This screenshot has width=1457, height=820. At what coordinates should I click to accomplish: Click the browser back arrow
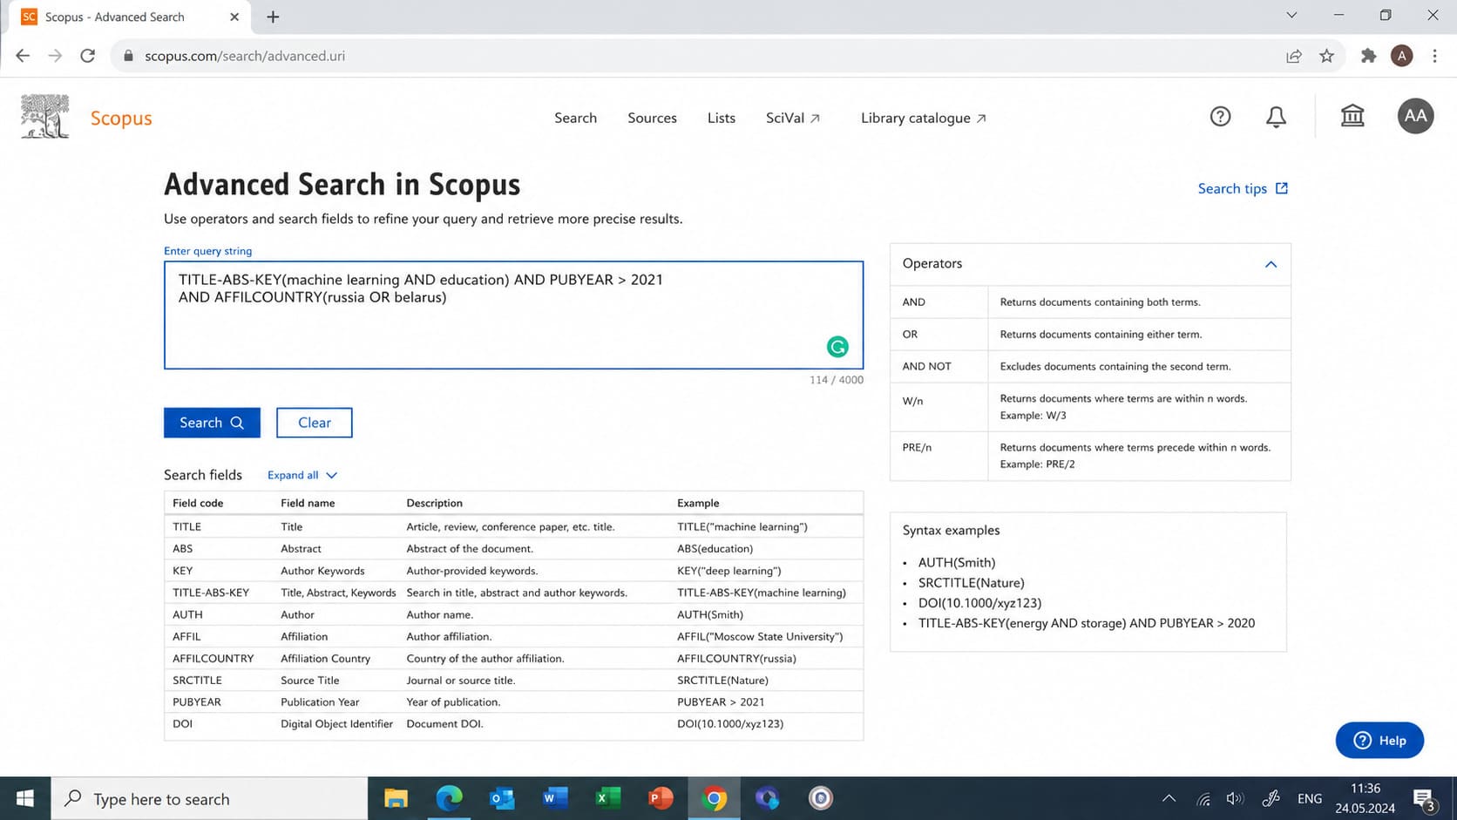(23, 56)
